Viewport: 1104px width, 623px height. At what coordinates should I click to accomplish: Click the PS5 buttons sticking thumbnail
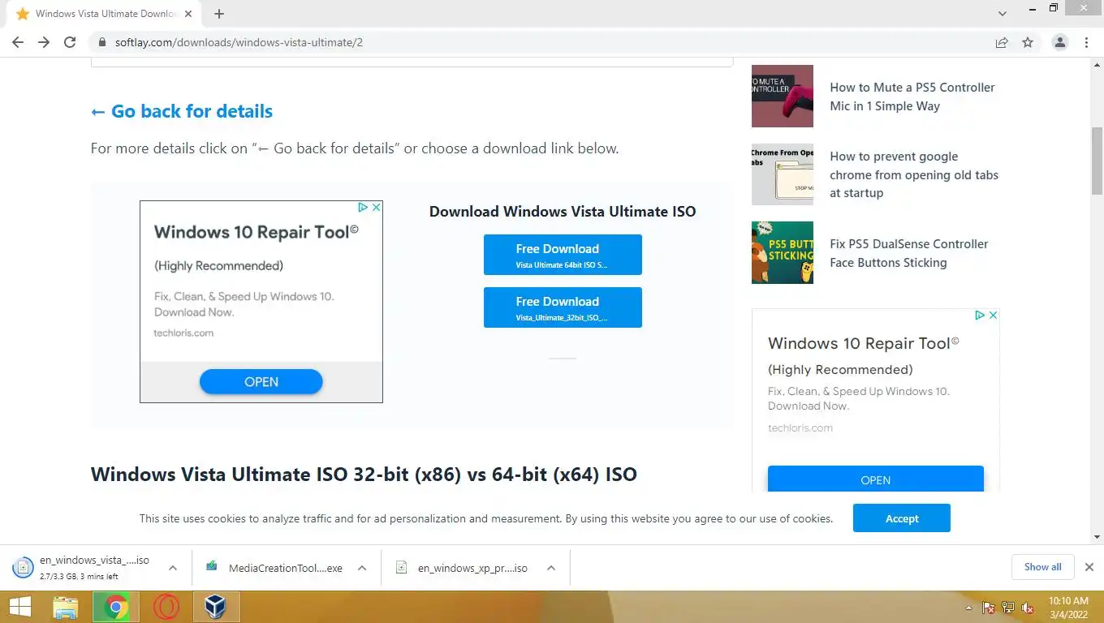(x=783, y=252)
